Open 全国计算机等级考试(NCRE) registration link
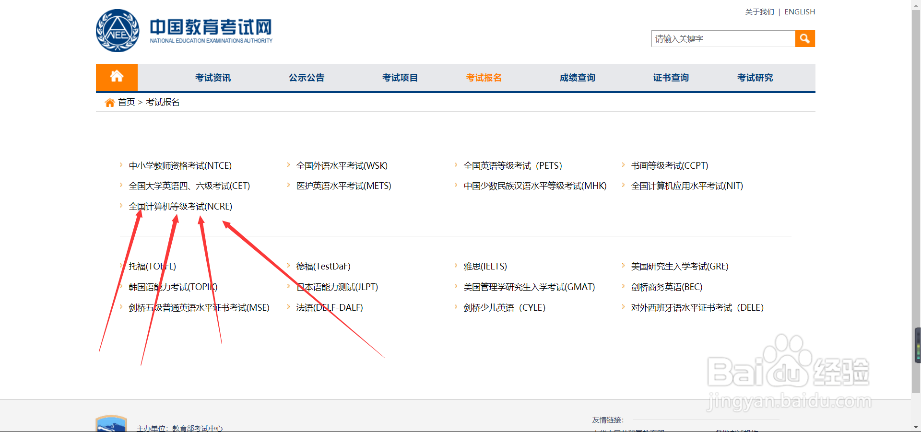Viewport: 921px width, 432px height. [x=180, y=206]
